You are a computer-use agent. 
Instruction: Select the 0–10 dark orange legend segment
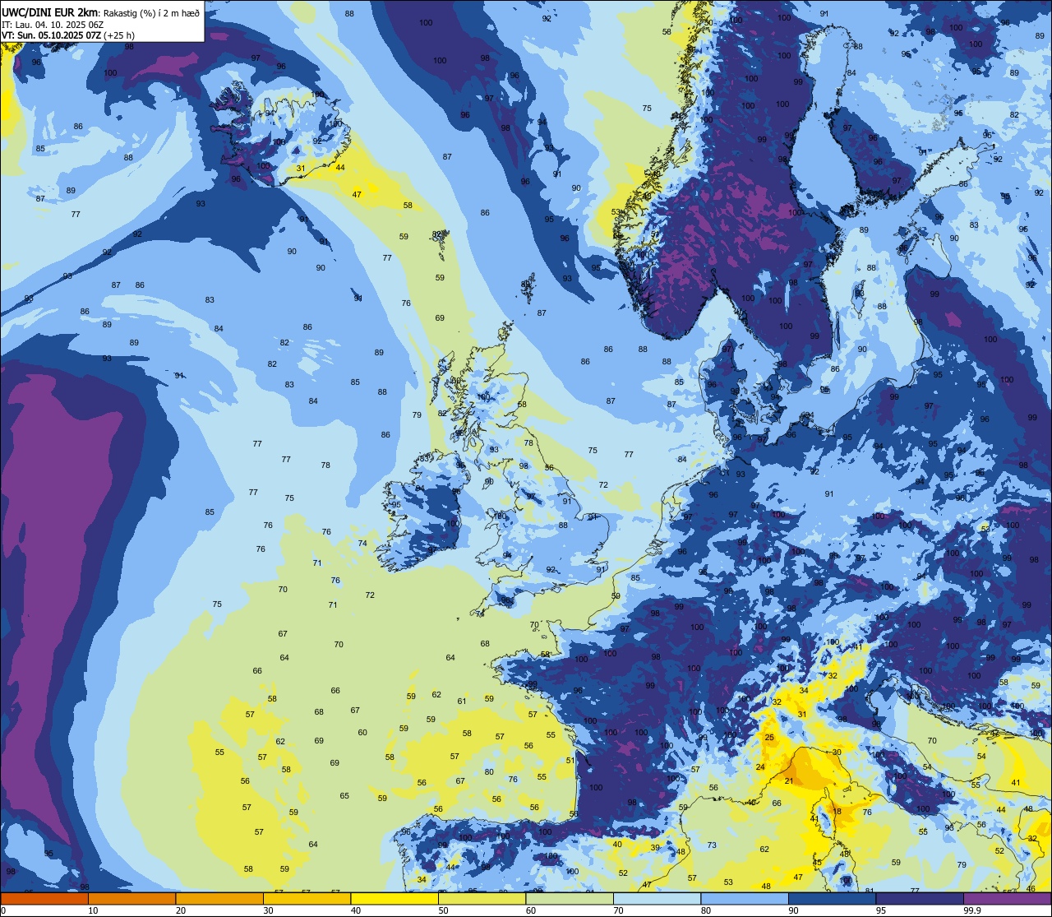pos(44,898)
